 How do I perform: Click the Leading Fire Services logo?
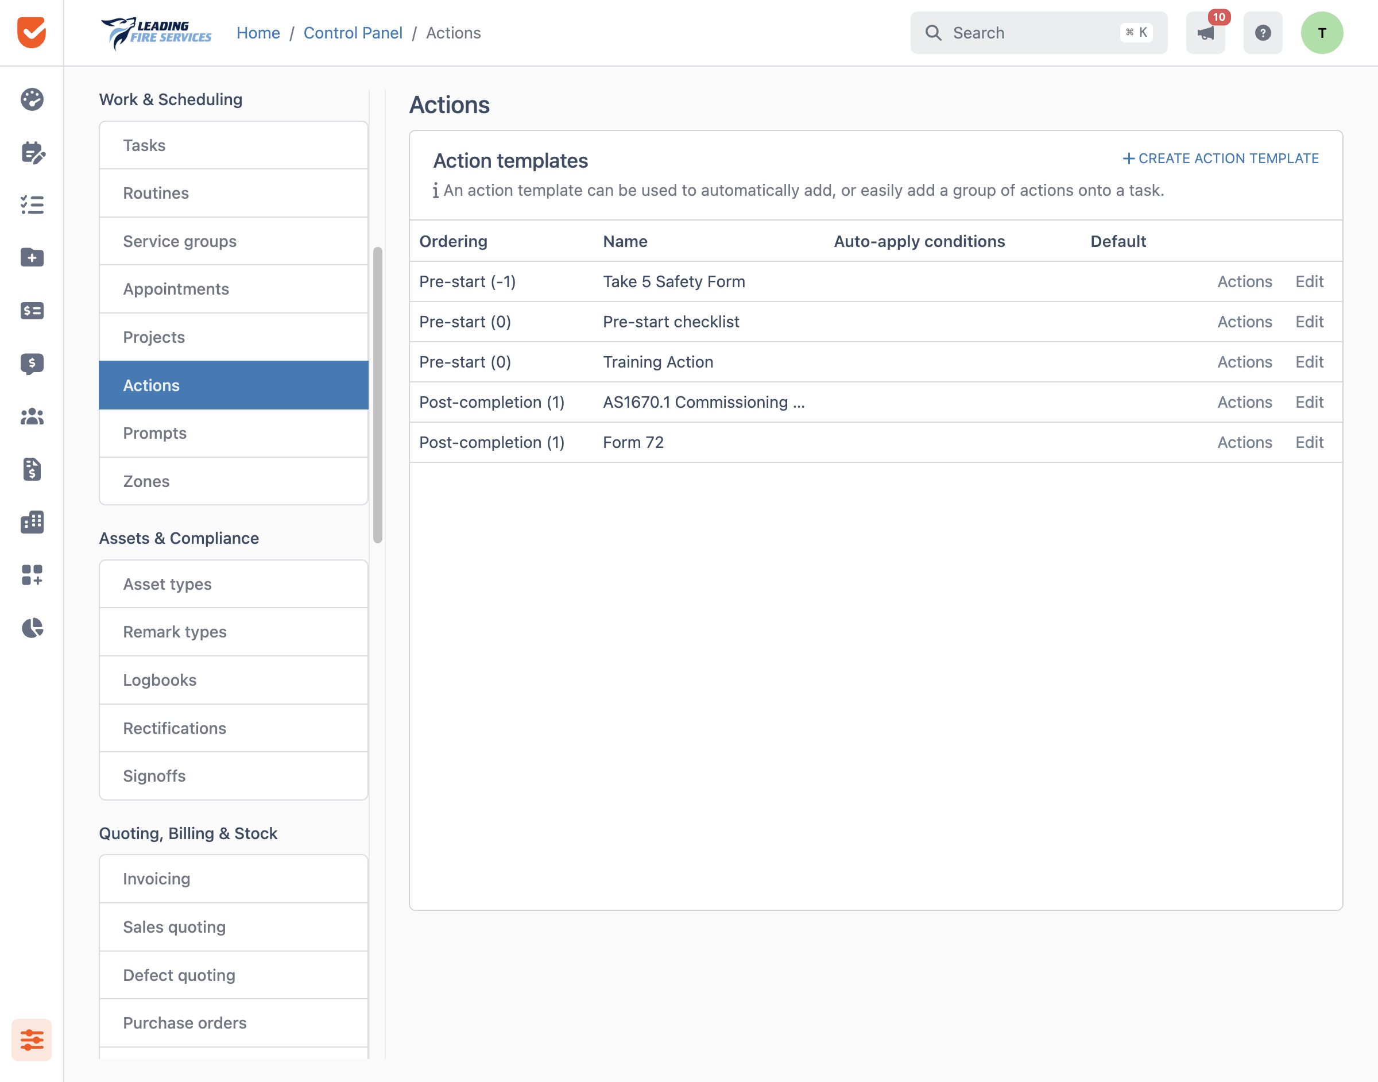point(156,33)
